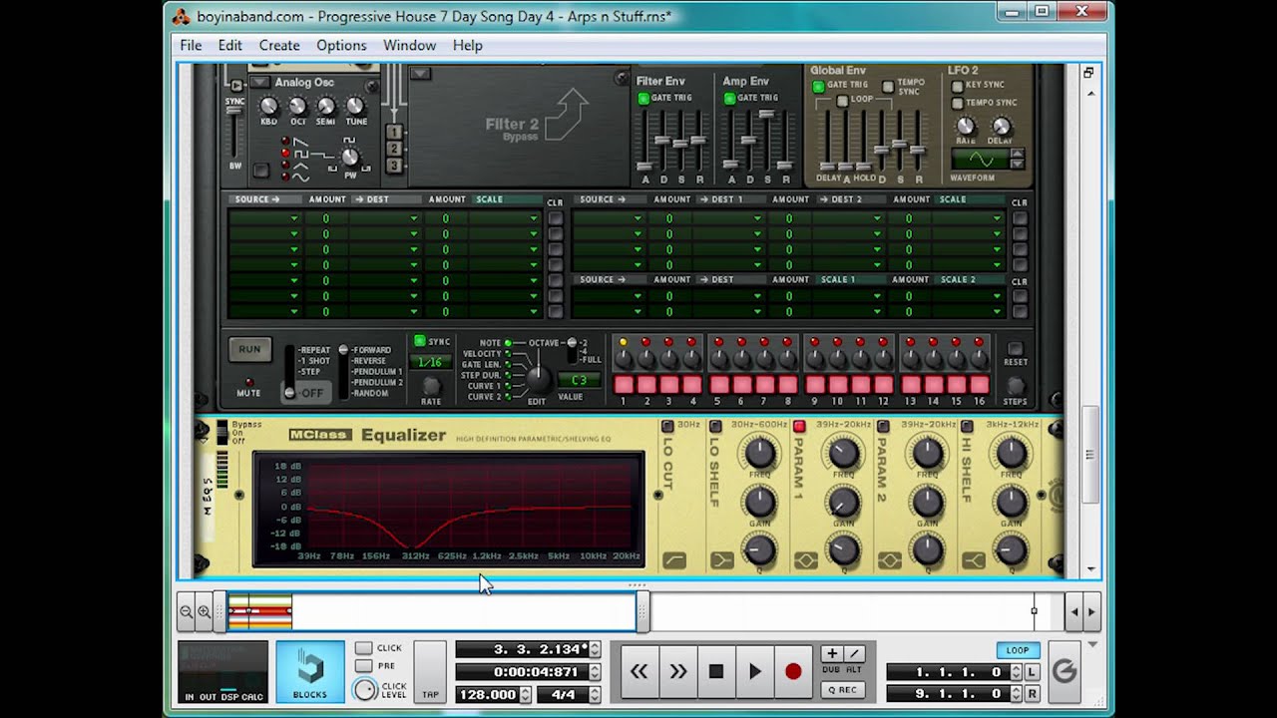The image size is (1277, 718).
Task: Click the Param 2 curve icon
Action: 889,560
